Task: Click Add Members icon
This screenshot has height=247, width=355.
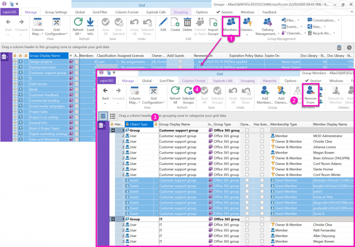Action: [x=265, y=95]
